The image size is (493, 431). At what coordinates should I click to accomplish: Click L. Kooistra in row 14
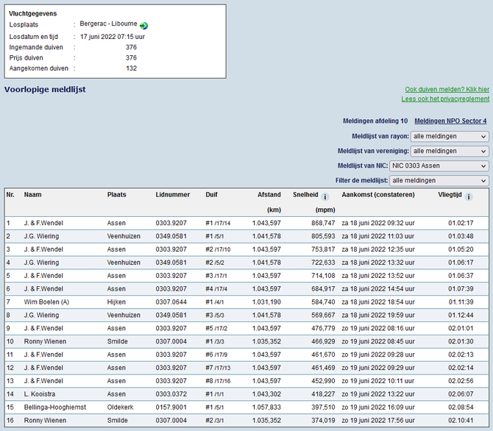pyautogui.click(x=39, y=394)
